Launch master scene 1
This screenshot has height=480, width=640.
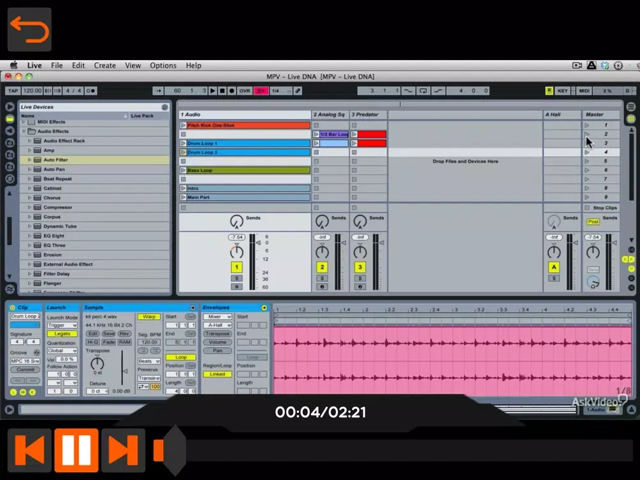587,125
